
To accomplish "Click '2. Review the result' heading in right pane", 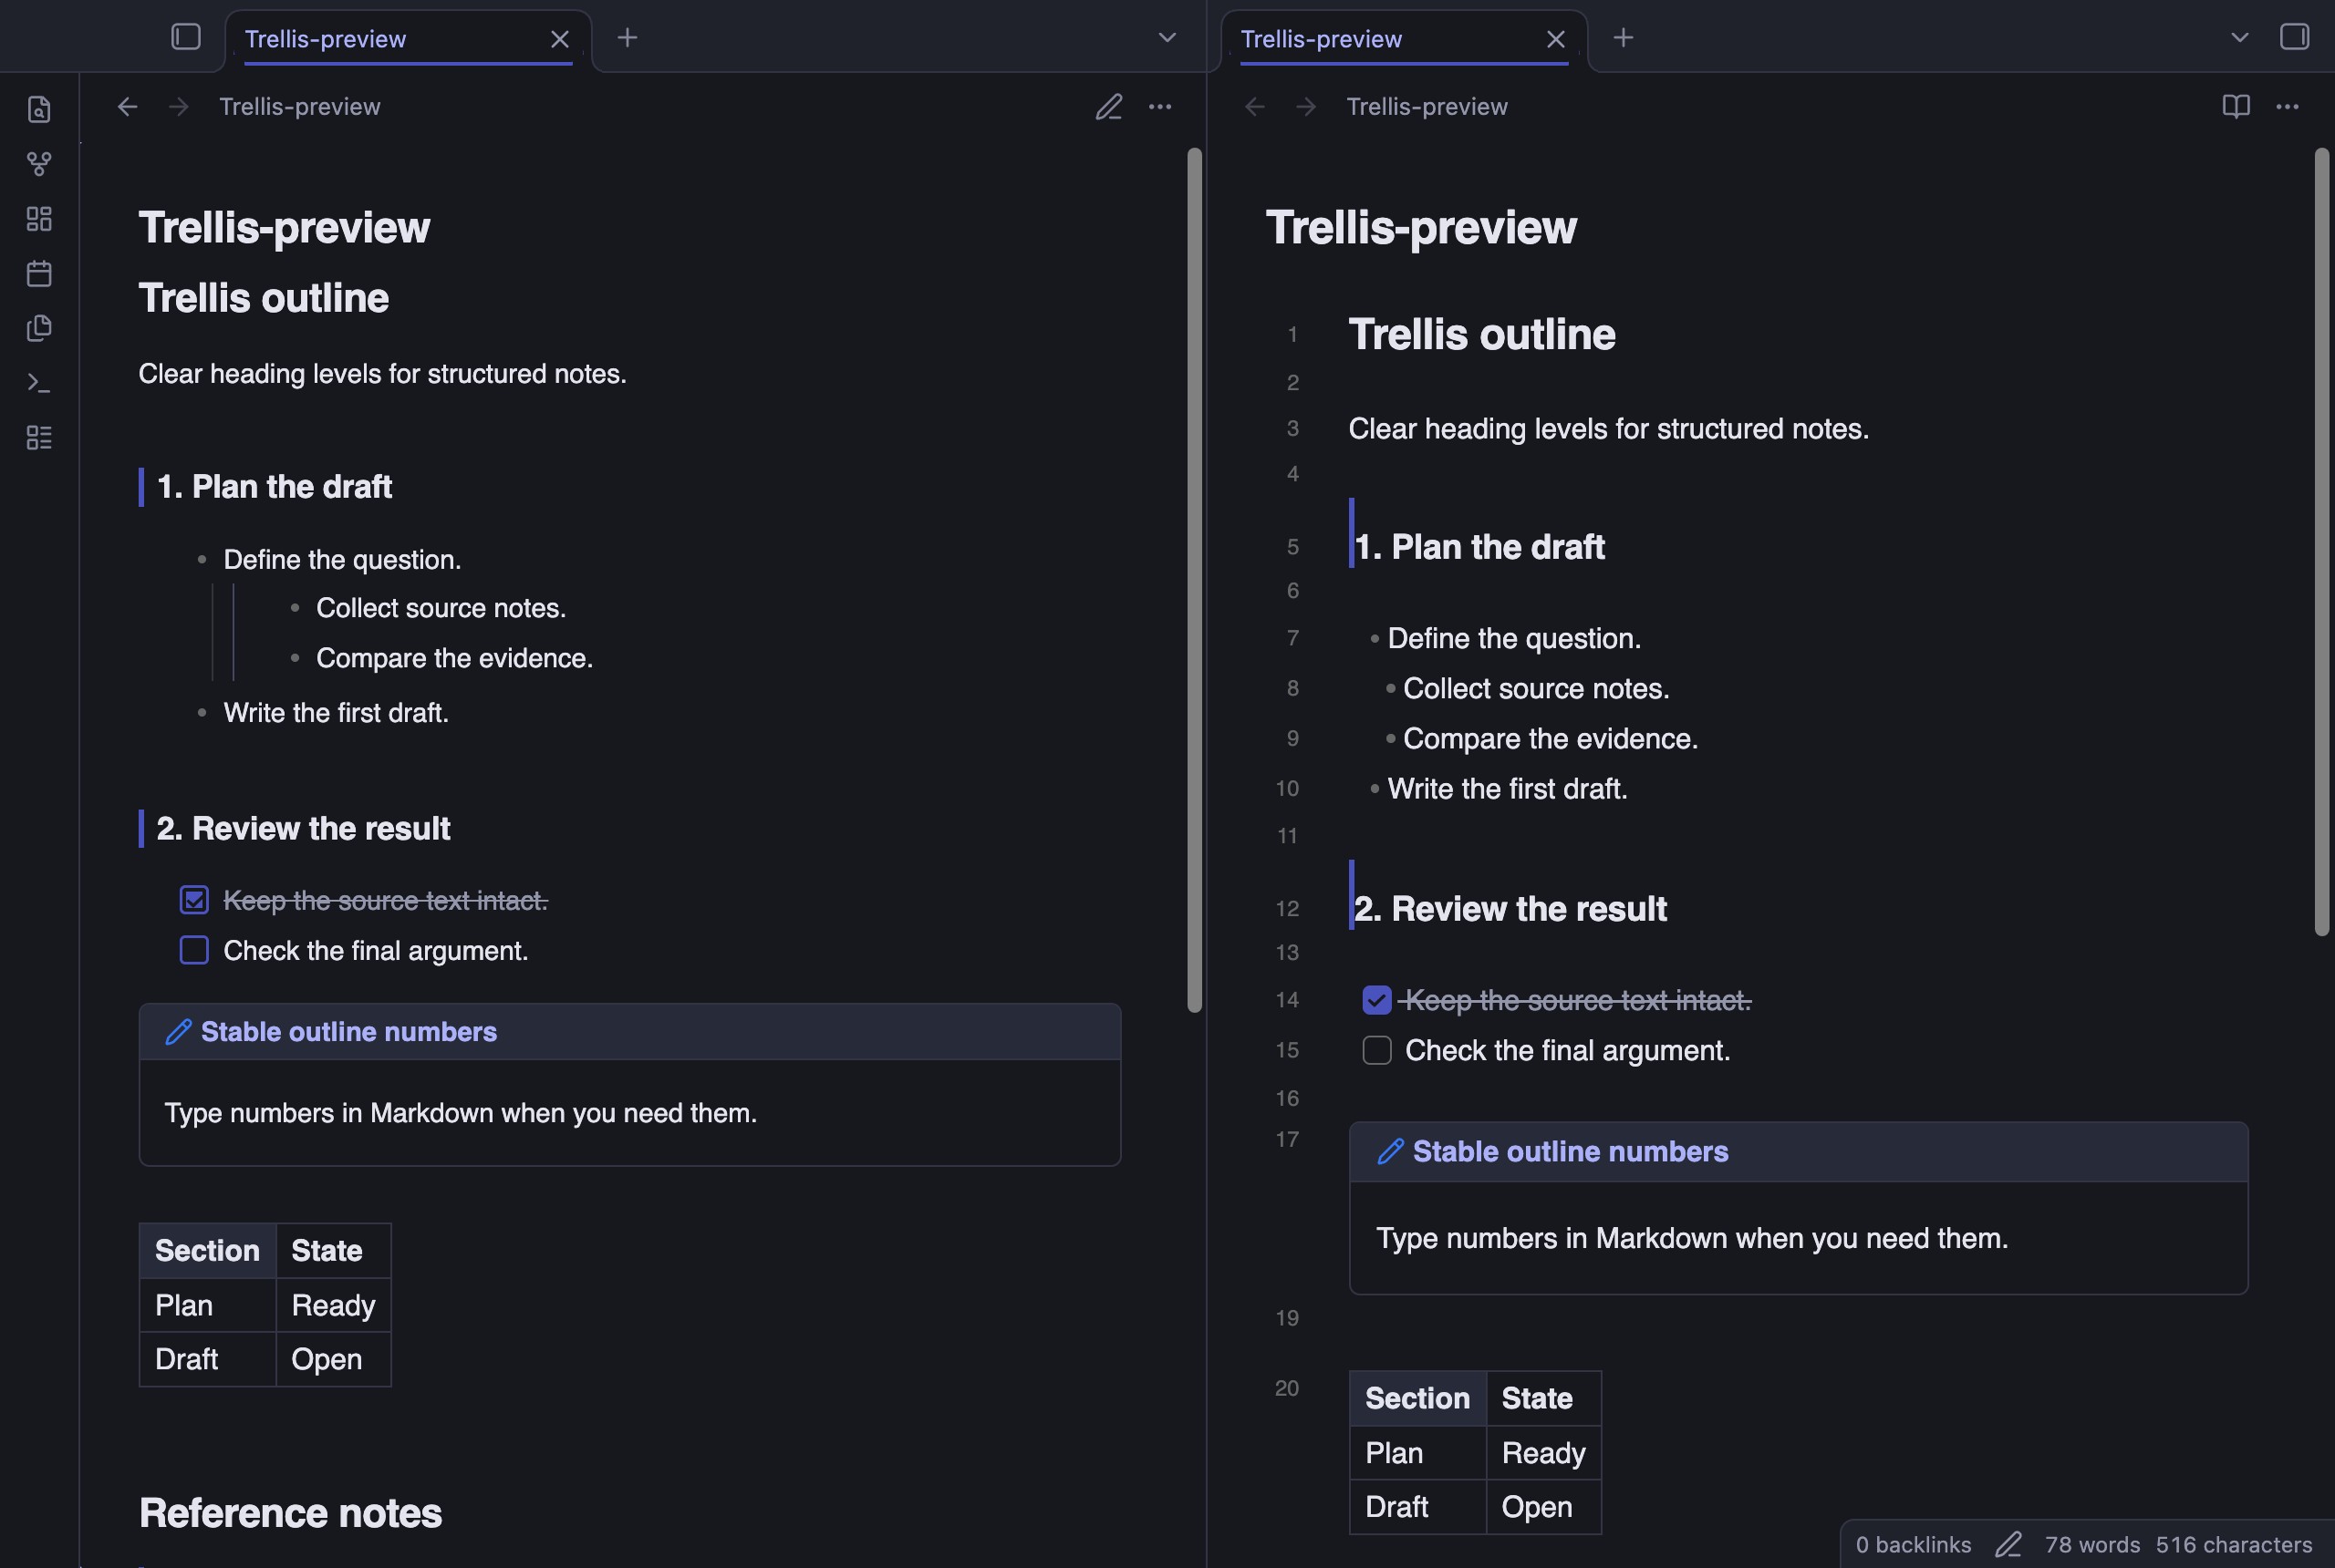I will pos(1510,909).
